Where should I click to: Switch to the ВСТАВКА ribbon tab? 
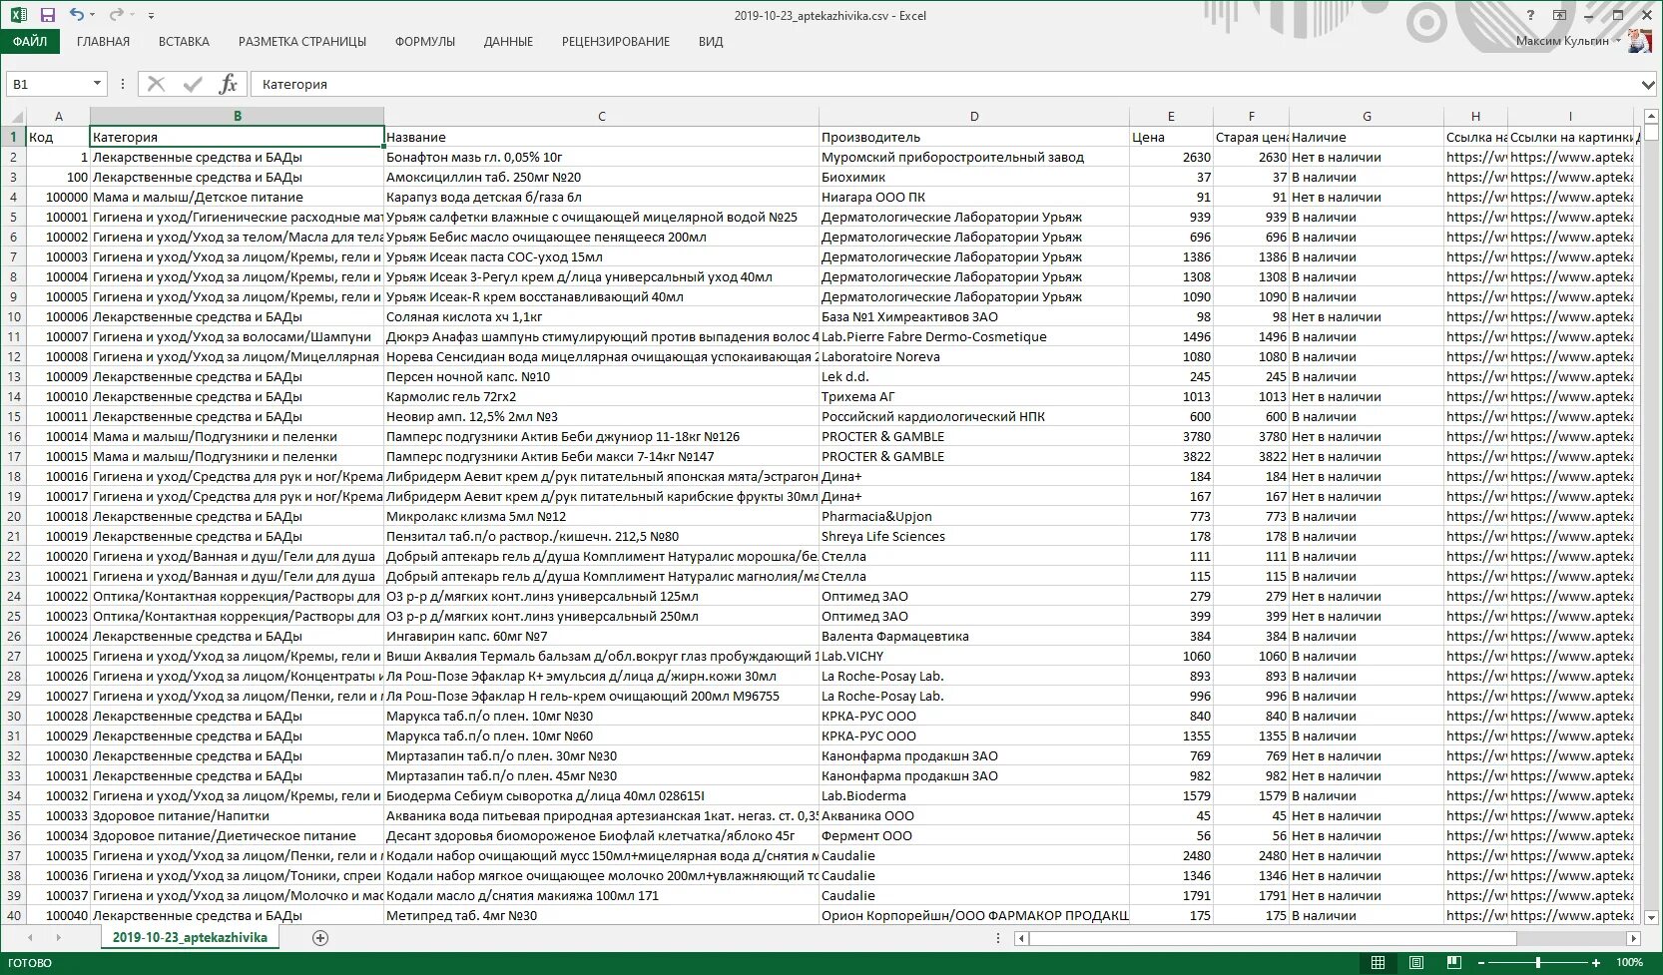184,42
